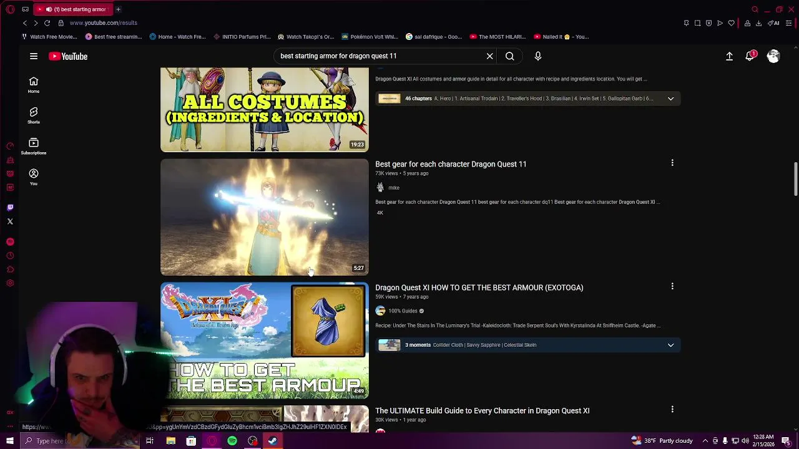The height and width of the screenshot is (449, 799).
Task: Open Opera sidebar settings gear
Action: (x=10, y=283)
